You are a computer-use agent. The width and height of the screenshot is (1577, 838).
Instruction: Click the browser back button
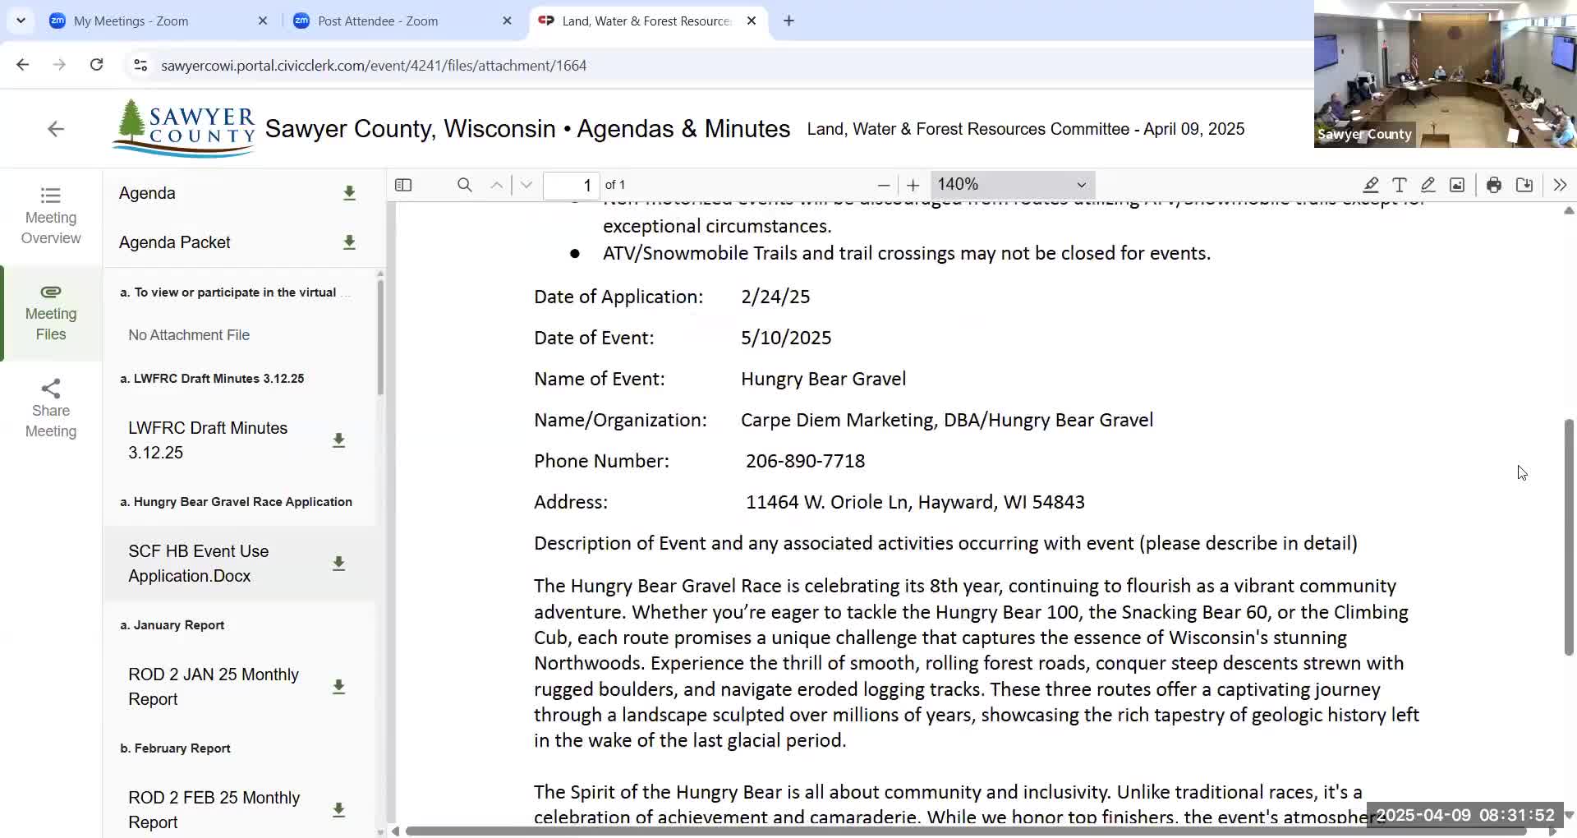coord(23,65)
